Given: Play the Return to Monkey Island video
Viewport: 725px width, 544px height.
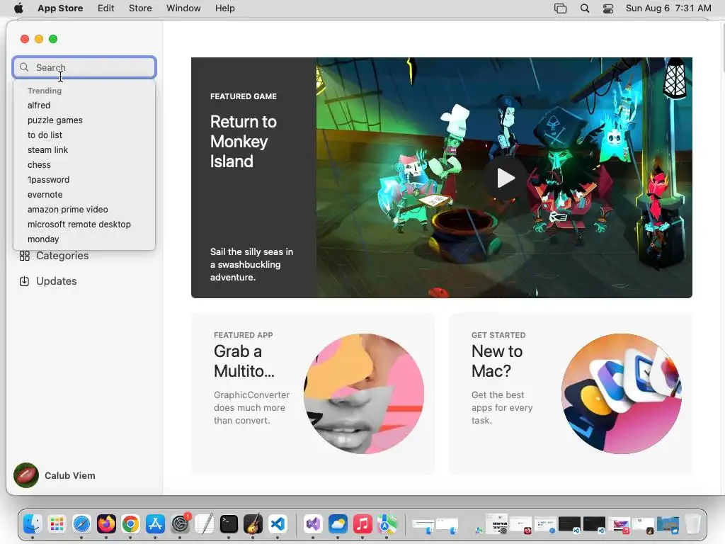Looking at the screenshot, I should tap(506, 178).
